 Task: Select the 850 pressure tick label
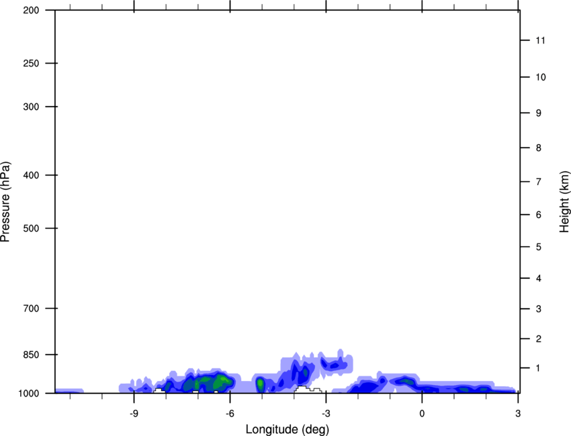coord(31,355)
